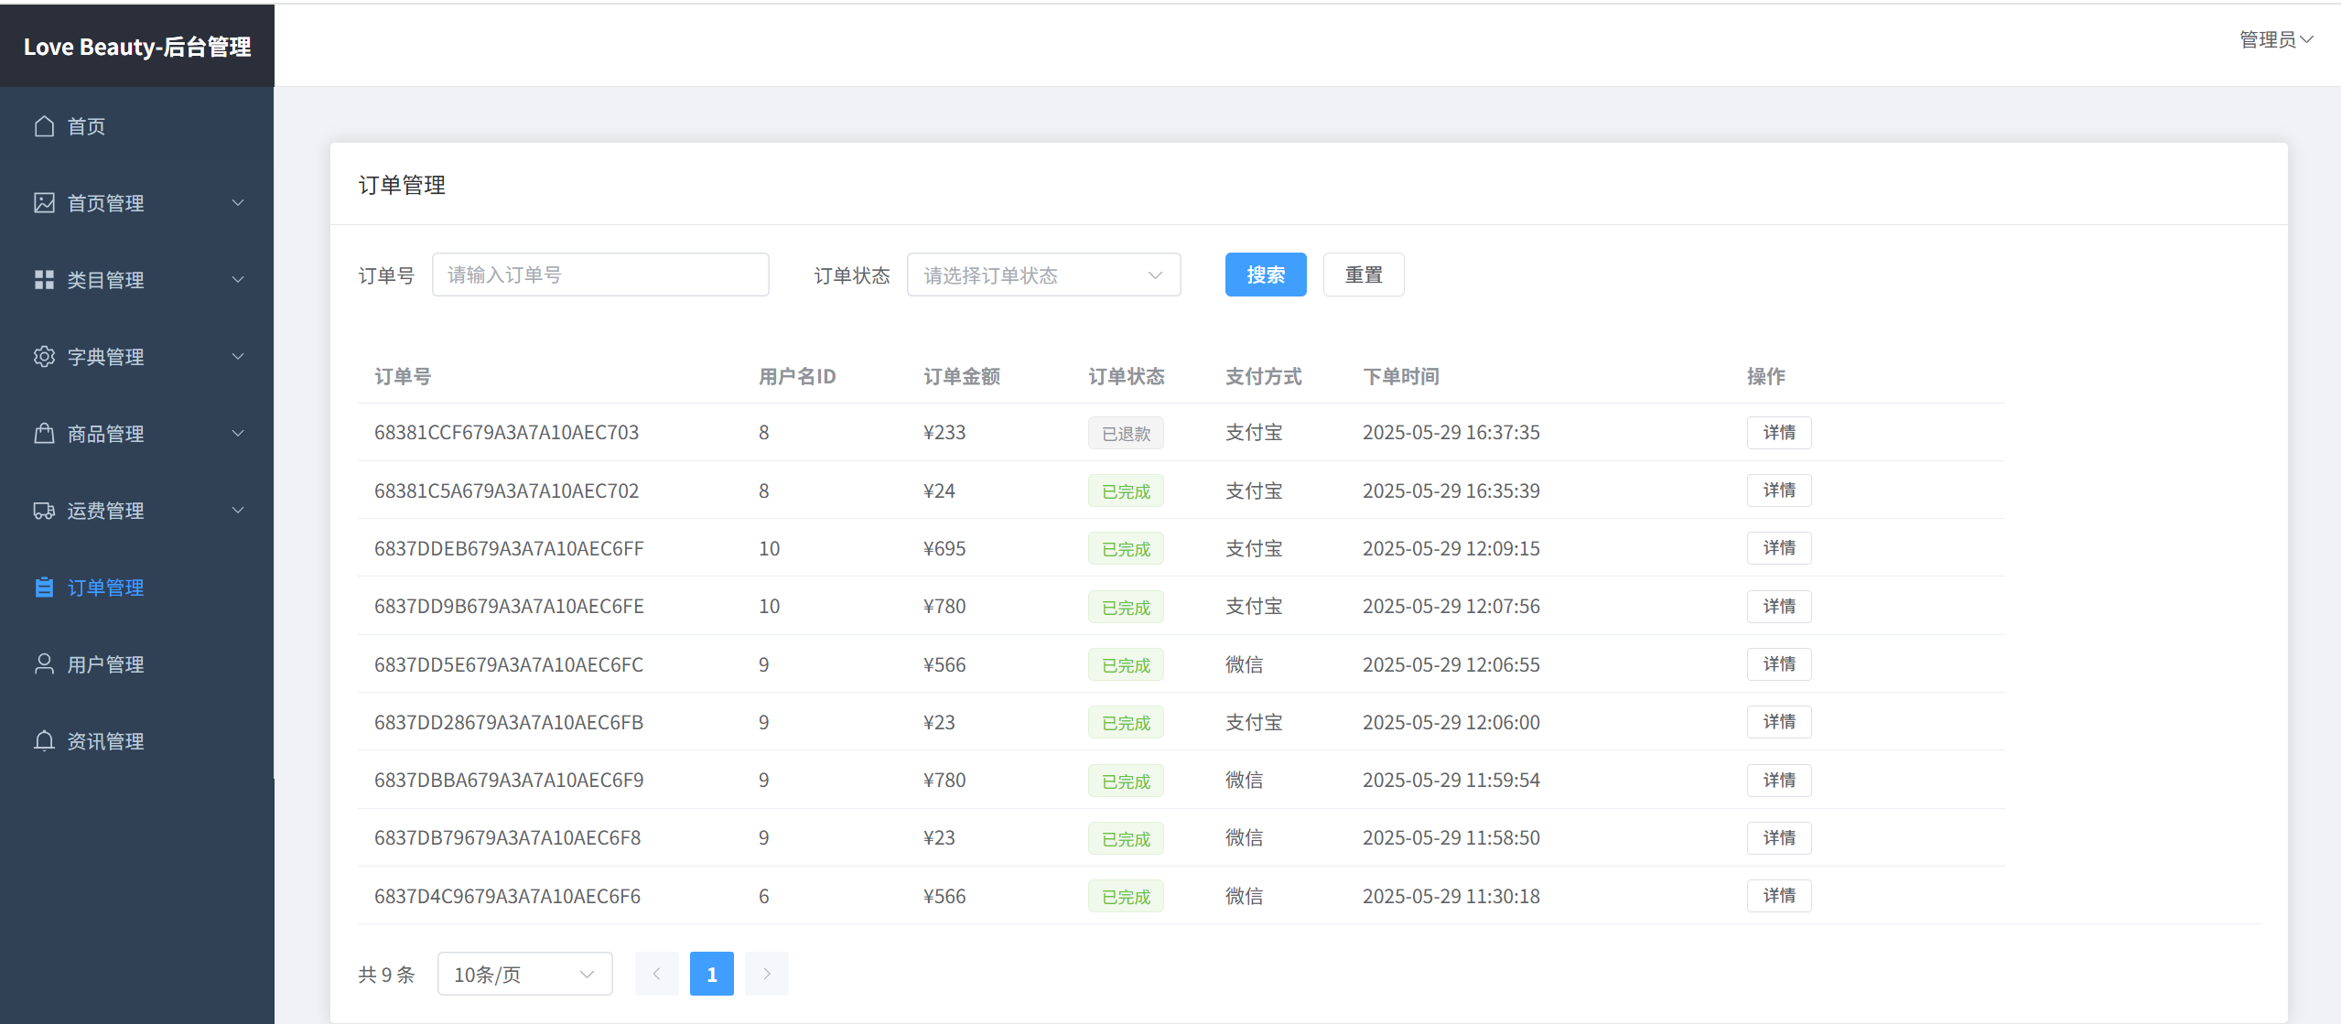
Task: Open 首页 menu item
Action: pos(87,126)
